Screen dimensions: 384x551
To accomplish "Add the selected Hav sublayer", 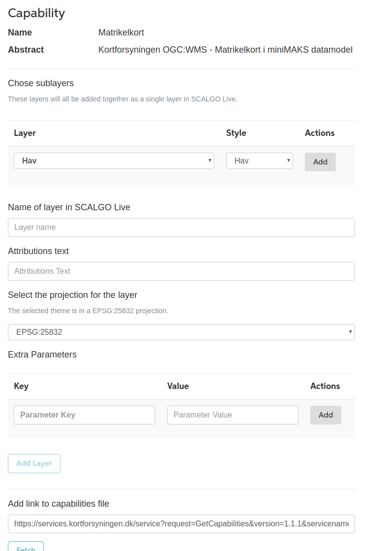I will click(x=320, y=162).
